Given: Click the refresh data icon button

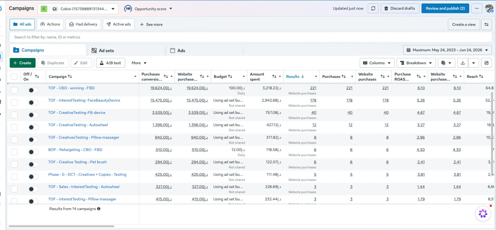Looking at the screenshot, I should pos(373,9).
